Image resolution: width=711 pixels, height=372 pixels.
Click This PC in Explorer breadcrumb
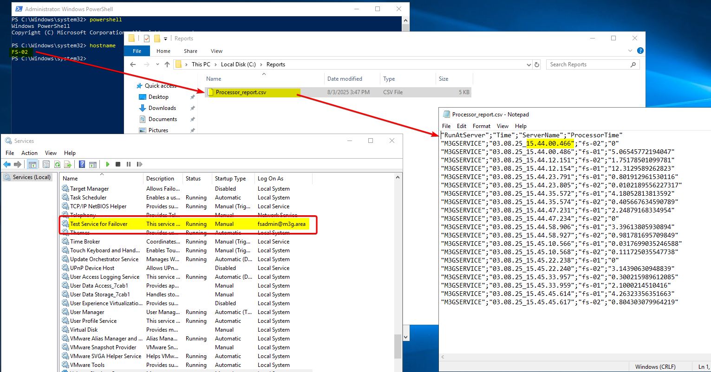[201, 64]
